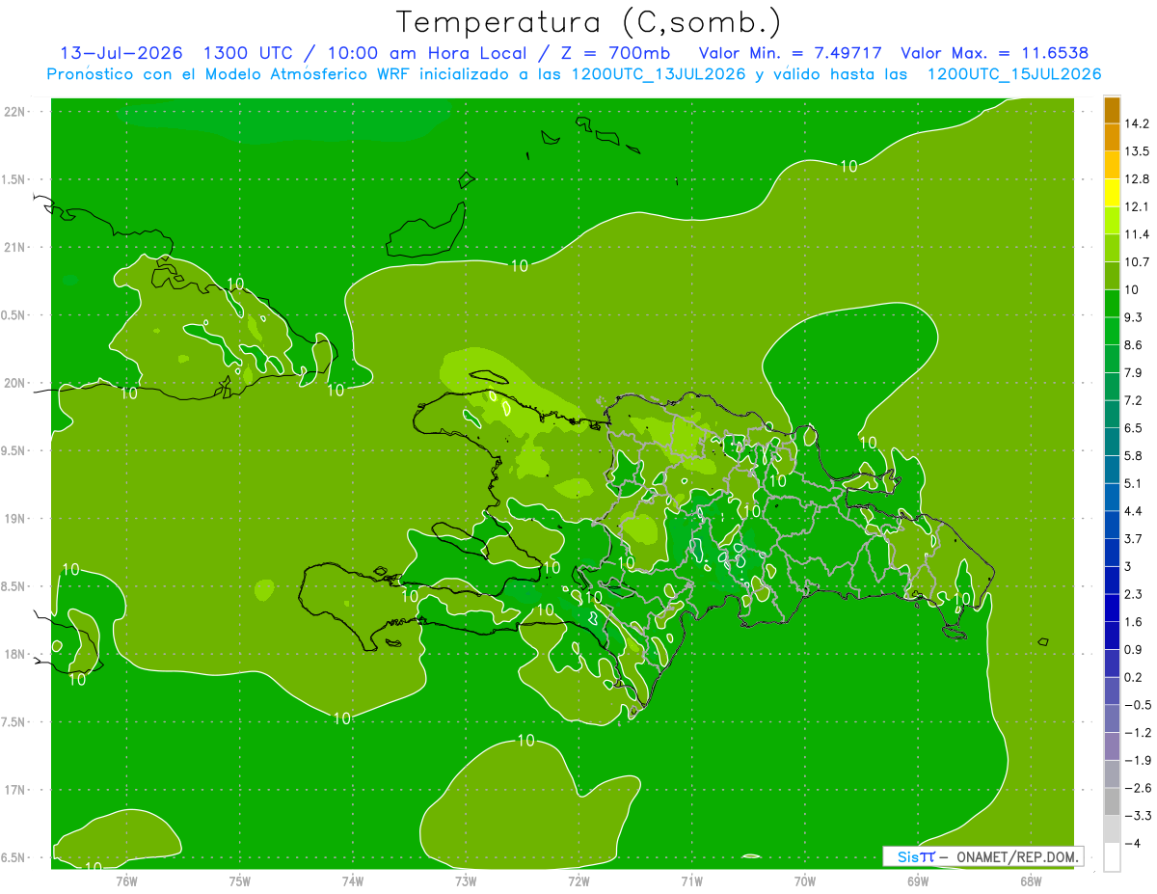Click the '21N' latitude axis label
1157x894 pixels.
[16, 248]
